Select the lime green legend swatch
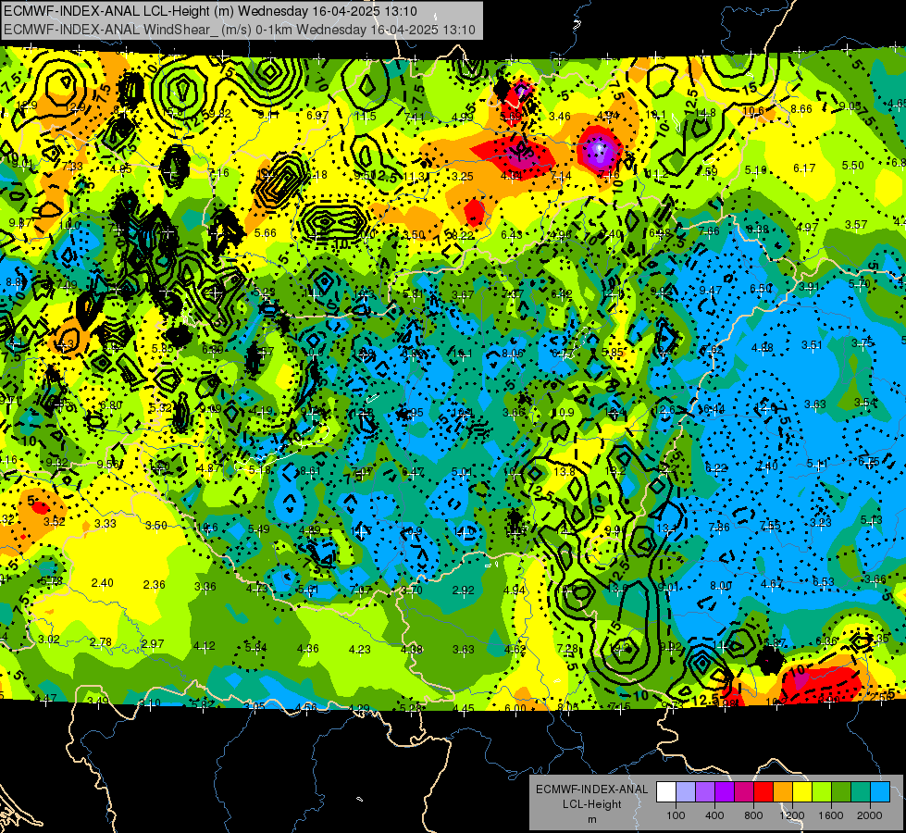The width and height of the screenshot is (906, 833). (822, 792)
